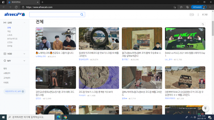Screen dimensions: 214x120
Task: Open the people icon in system tray
Action: (x=187, y=117)
